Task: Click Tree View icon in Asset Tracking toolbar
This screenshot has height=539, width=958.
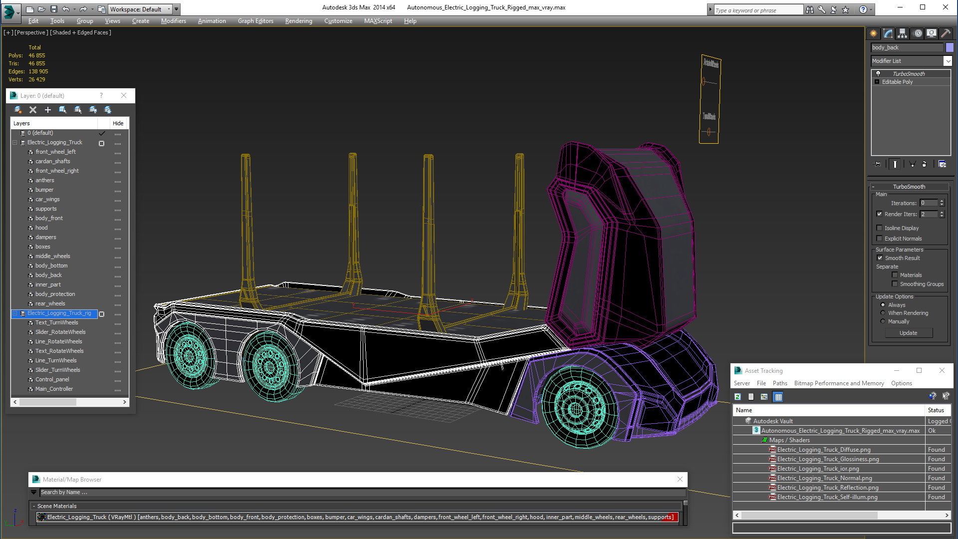Action: point(764,397)
